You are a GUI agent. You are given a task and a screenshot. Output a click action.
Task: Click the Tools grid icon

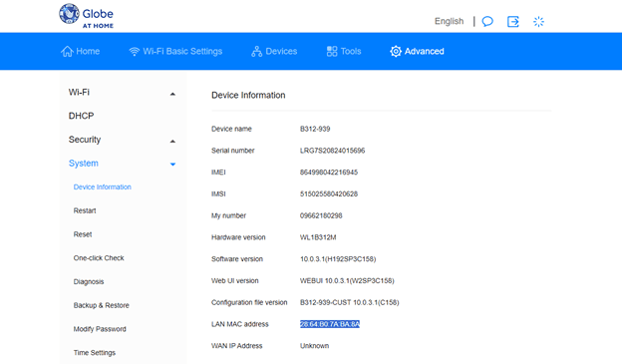point(332,51)
